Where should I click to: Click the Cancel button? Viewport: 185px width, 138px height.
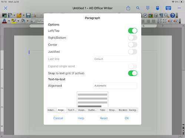tap(58, 118)
